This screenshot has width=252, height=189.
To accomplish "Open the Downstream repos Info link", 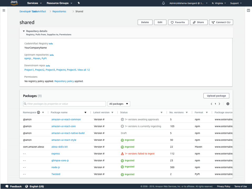I will (48, 66).
